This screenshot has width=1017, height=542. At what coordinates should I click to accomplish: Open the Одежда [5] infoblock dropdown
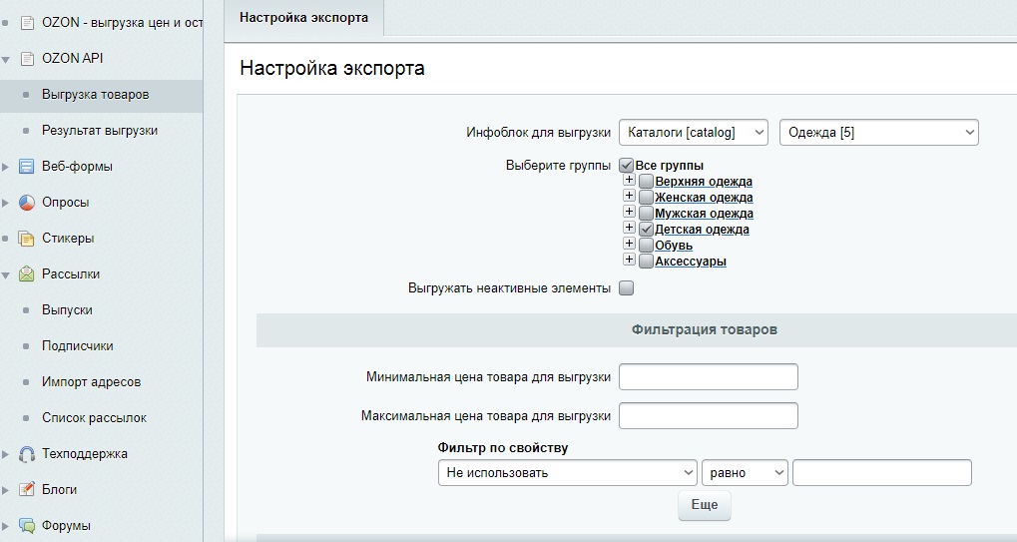(x=878, y=133)
